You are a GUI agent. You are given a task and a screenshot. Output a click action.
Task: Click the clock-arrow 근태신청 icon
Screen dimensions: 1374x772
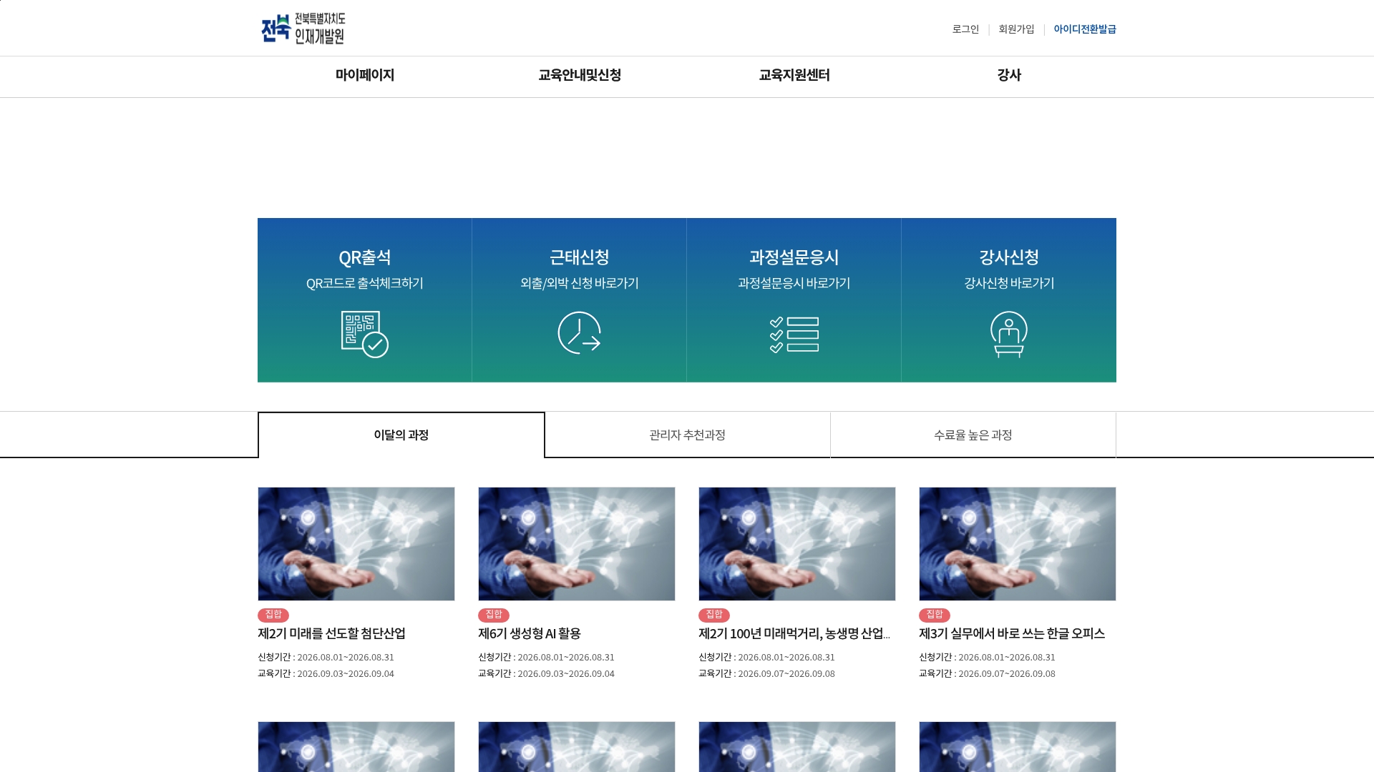coord(580,332)
